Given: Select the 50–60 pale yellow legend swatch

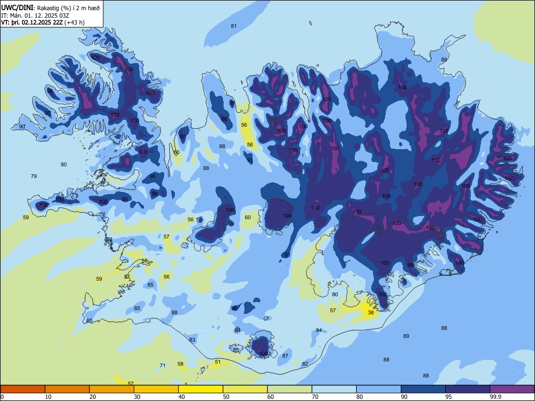Looking at the screenshot, I should (x=245, y=389).
